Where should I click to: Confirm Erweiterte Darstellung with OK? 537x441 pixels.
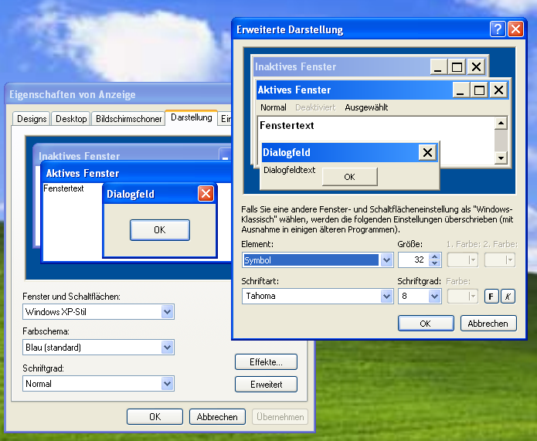[x=426, y=324]
